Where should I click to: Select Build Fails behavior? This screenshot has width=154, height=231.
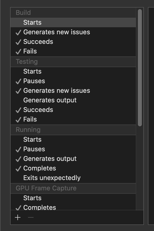point(30,51)
